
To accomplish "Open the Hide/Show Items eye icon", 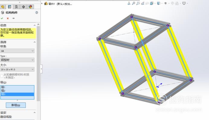I will pyautogui.click(x=166, y=3).
